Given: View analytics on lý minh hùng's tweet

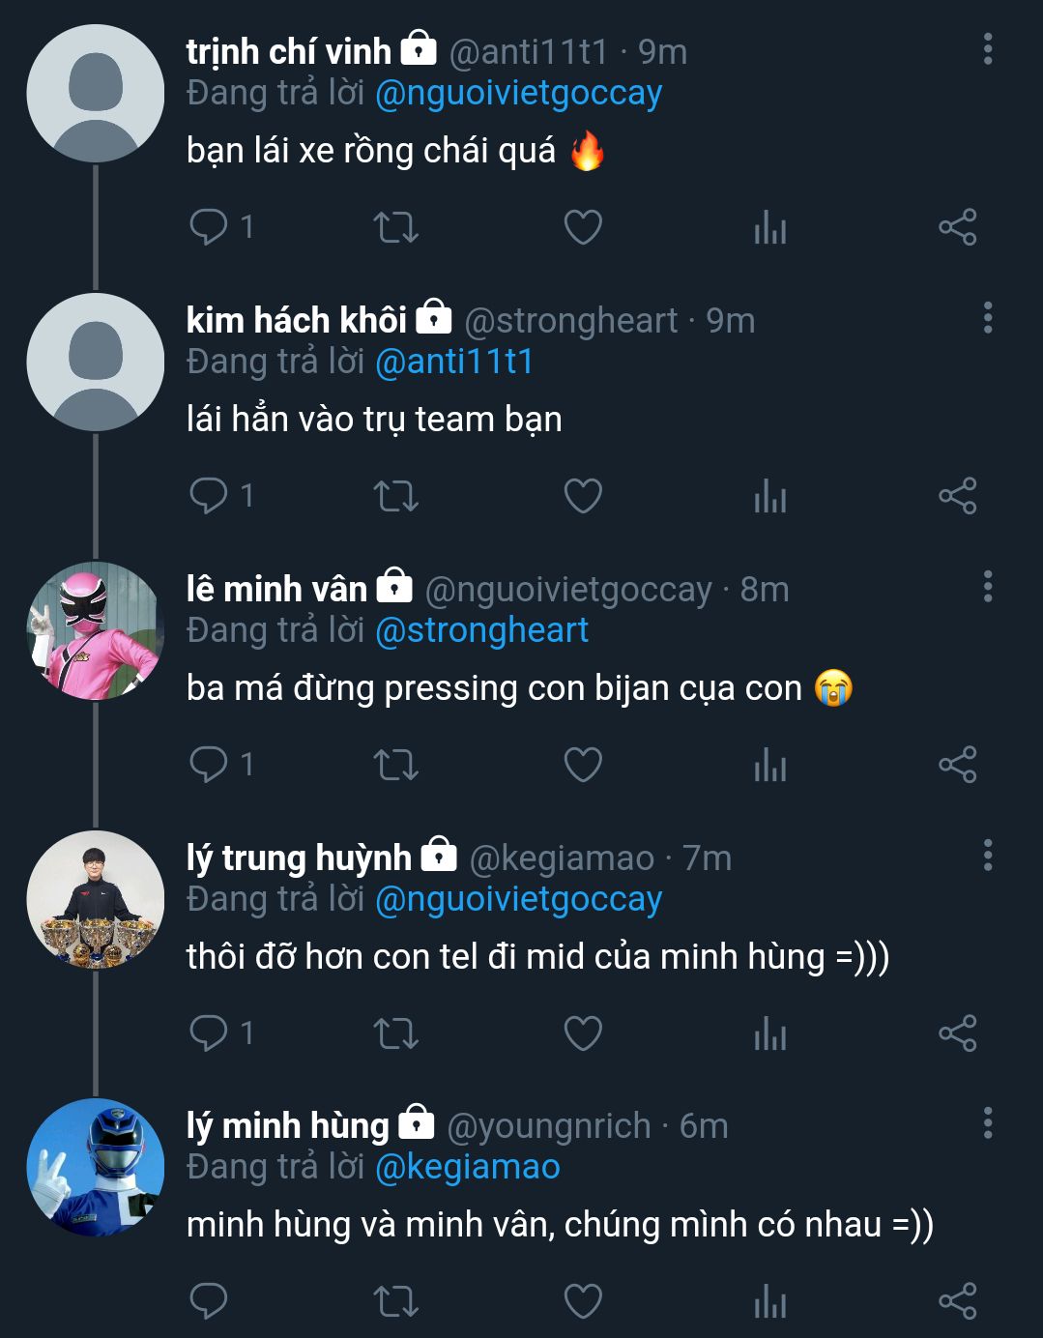Looking at the screenshot, I should click(x=769, y=1301).
